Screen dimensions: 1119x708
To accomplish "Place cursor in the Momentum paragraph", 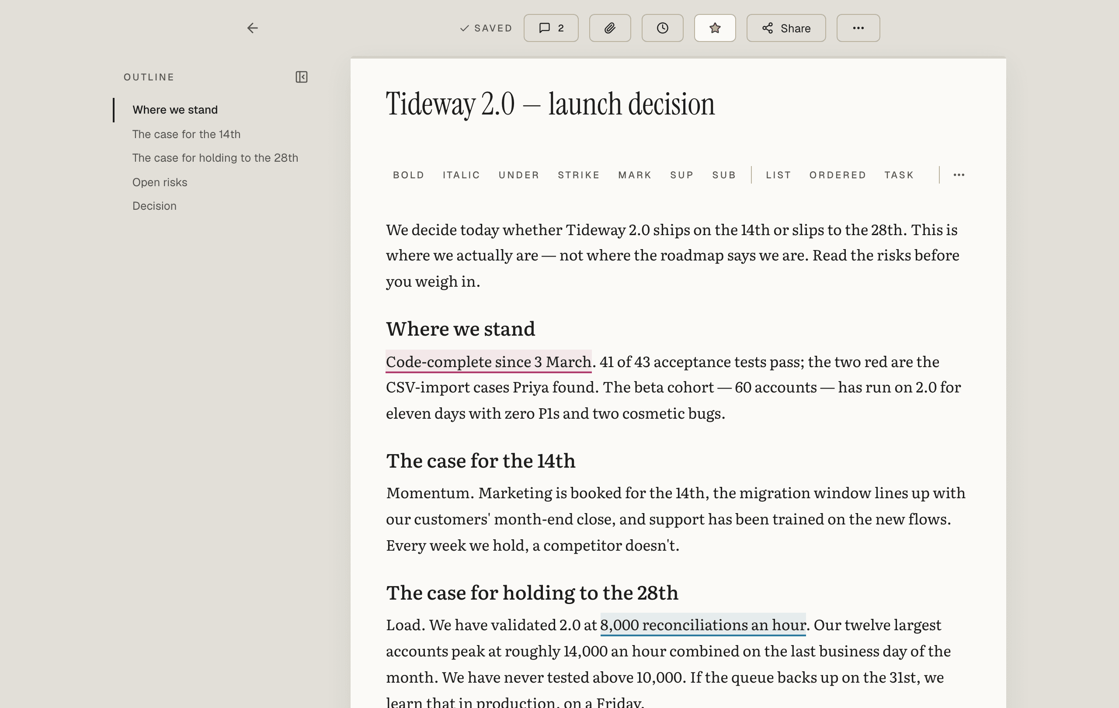I will [675, 519].
